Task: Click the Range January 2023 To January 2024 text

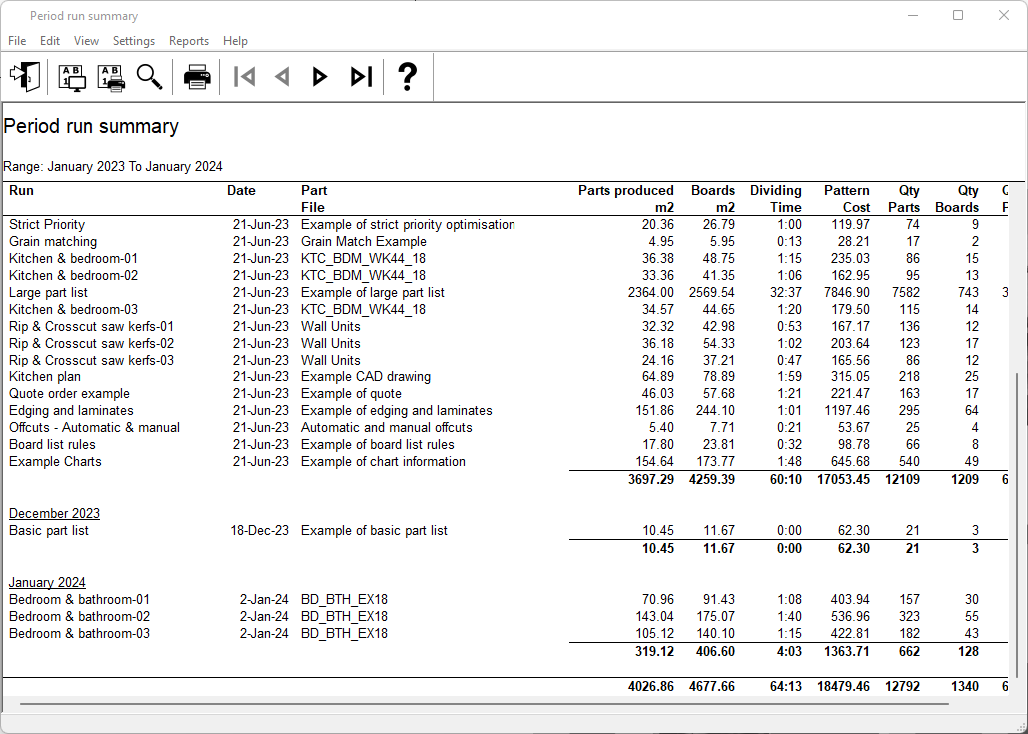Action: click(113, 167)
